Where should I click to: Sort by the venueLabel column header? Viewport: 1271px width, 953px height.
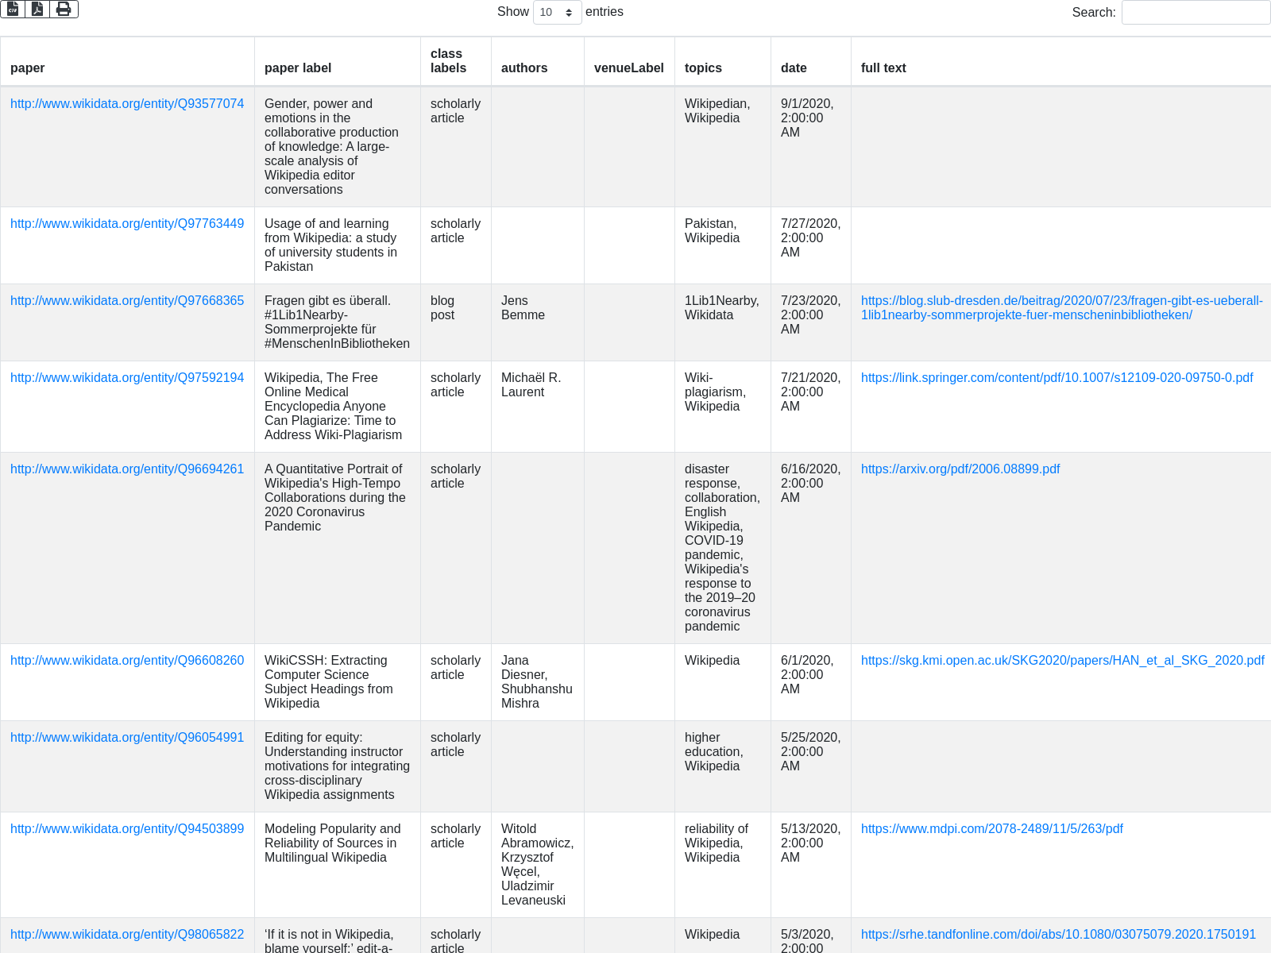pos(628,68)
